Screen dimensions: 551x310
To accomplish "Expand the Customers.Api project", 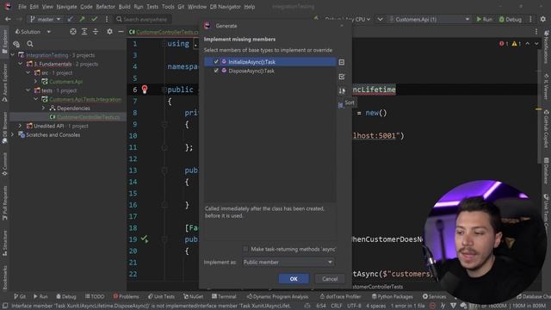I will tap(36, 82).
